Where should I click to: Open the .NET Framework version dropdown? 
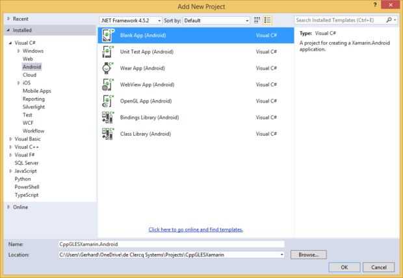tap(131, 20)
